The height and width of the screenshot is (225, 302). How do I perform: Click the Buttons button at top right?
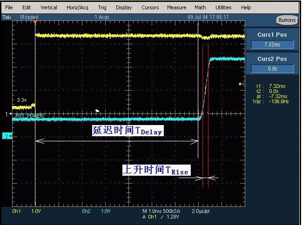point(287,20)
